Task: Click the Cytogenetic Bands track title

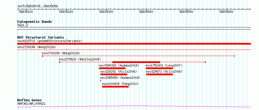Action: coord(35,22)
